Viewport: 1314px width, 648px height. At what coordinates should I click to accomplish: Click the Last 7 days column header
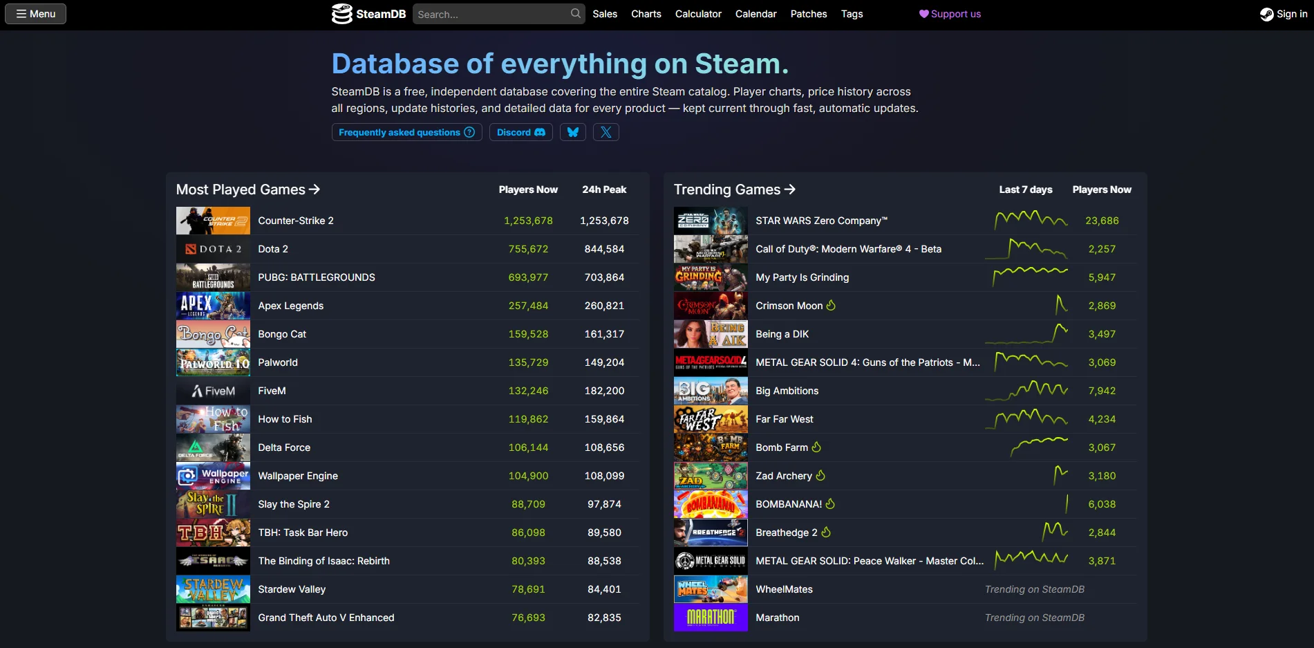pyautogui.click(x=1026, y=189)
